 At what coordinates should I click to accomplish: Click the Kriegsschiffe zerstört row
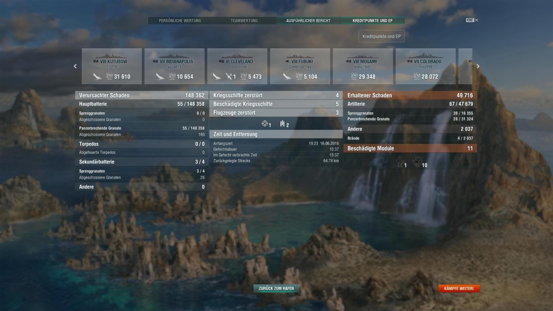click(x=276, y=95)
